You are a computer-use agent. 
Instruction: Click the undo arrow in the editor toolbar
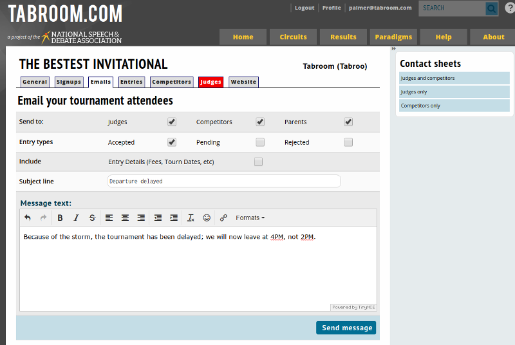point(28,218)
